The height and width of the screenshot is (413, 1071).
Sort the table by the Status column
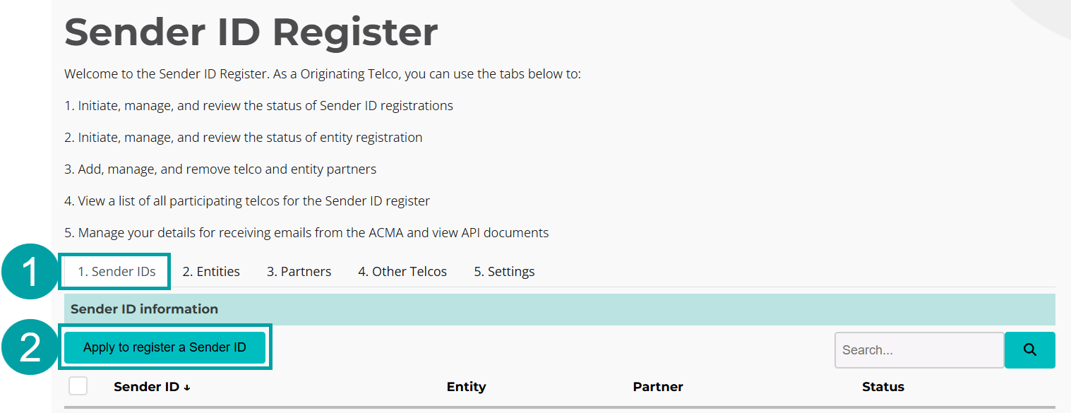(883, 387)
